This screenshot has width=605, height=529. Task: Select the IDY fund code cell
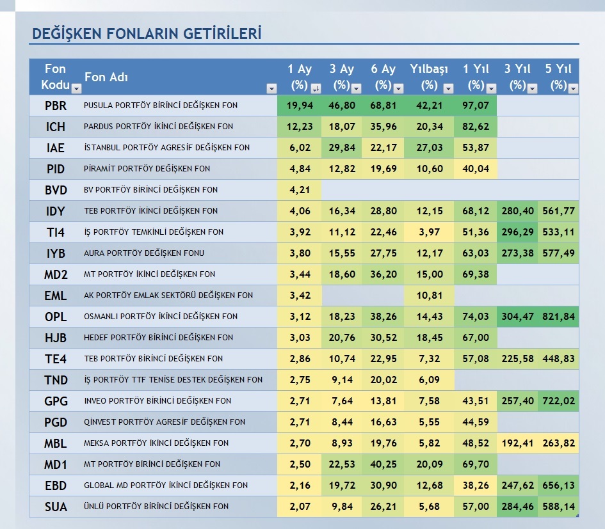click(x=56, y=211)
